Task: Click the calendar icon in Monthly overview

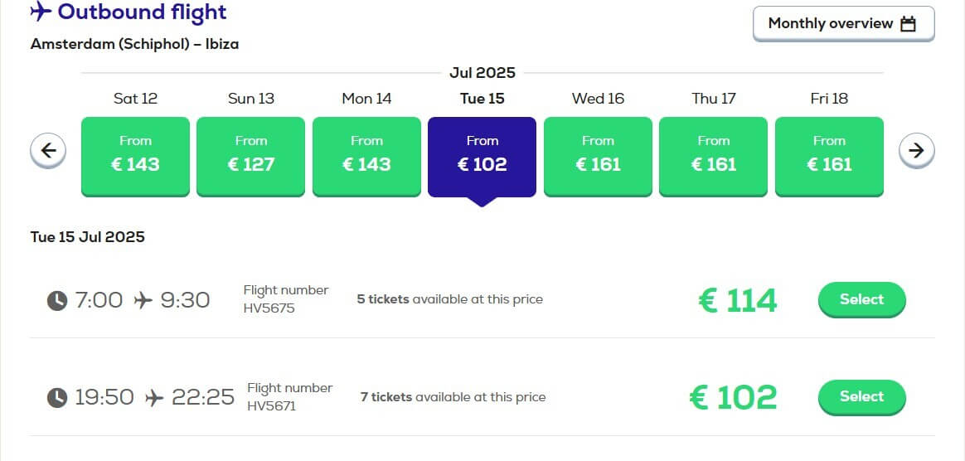Action: click(x=908, y=24)
